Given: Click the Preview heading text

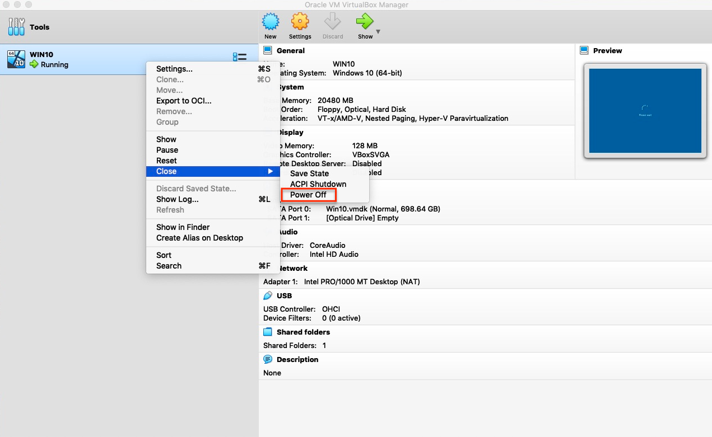Looking at the screenshot, I should [608, 50].
